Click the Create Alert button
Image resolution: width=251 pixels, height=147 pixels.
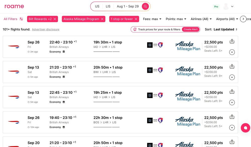point(191,29)
